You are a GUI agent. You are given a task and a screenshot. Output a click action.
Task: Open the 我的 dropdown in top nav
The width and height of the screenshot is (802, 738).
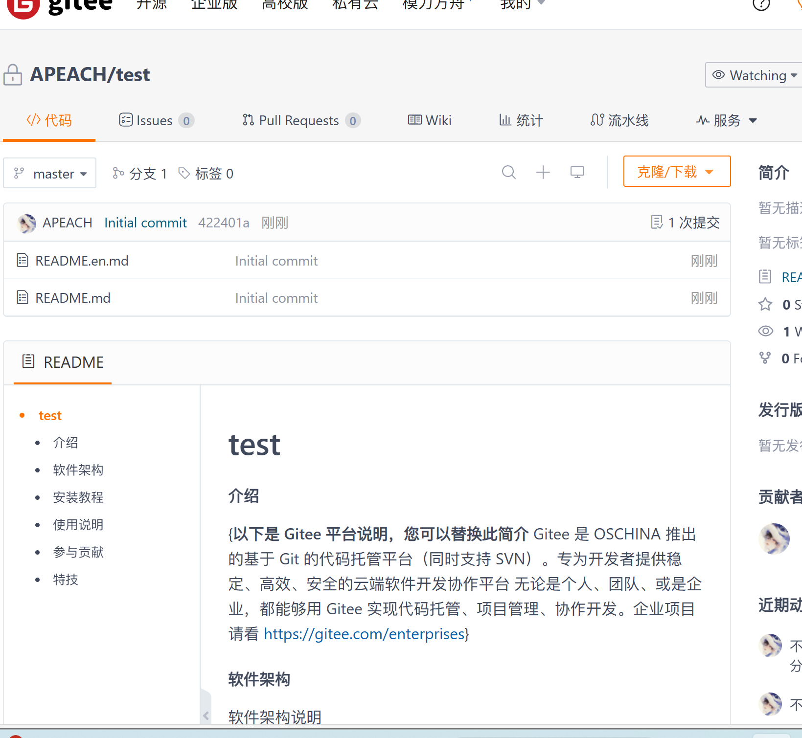point(522,4)
